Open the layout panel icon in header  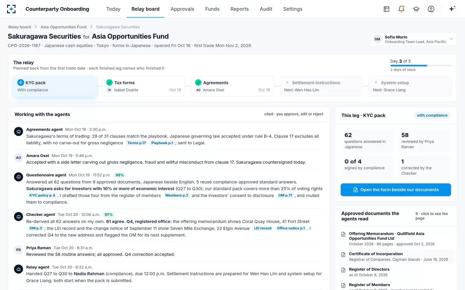coord(387,9)
